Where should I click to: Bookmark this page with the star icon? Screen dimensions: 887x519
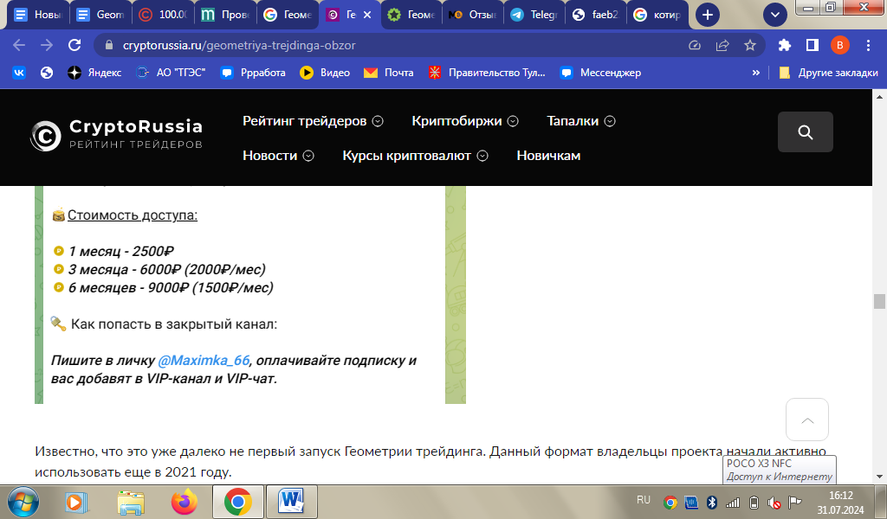pos(750,45)
